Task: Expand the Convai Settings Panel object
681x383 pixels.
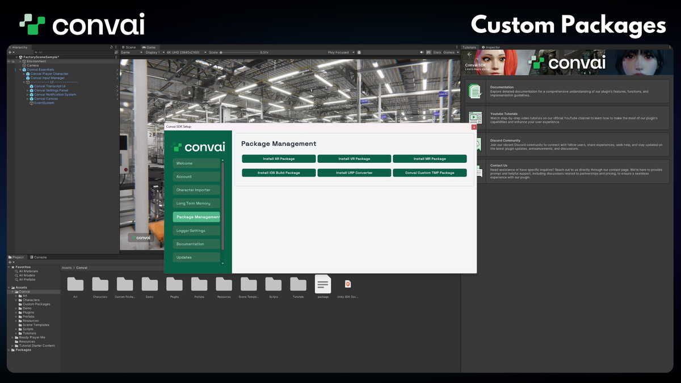Action: [27, 90]
